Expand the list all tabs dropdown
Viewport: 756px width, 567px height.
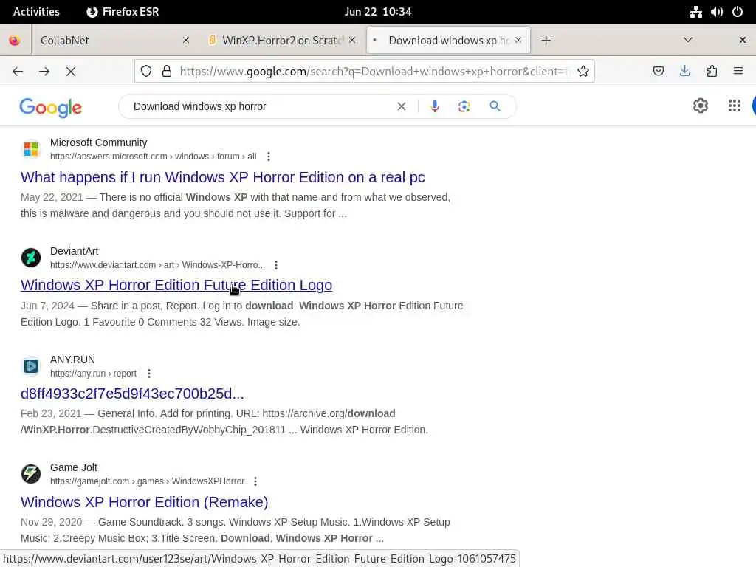(x=688, y=41)
